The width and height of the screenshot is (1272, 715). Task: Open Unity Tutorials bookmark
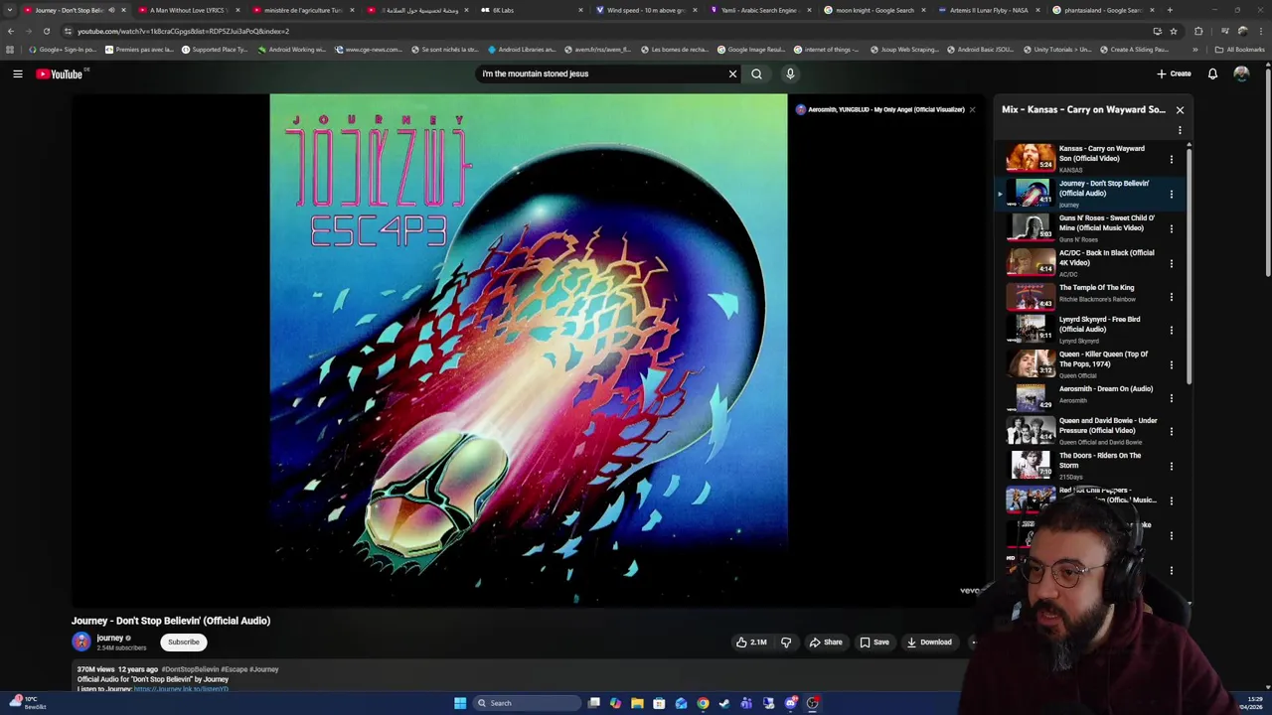click(1056, 49)
